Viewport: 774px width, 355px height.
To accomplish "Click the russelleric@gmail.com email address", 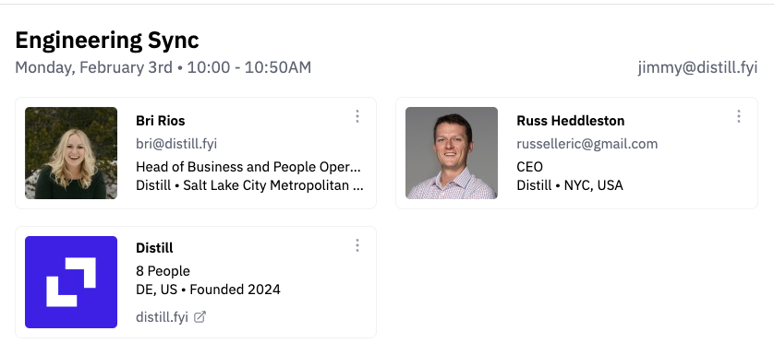I will [587, 144].
